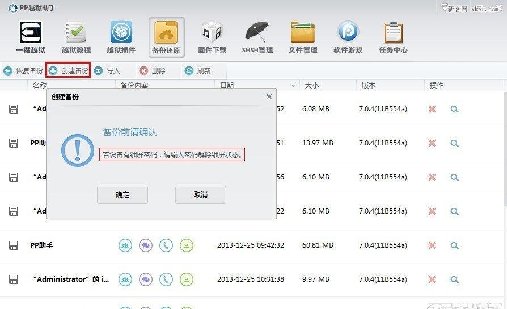Click disk icon of 9.97 MB row
Screen dimensions: 507x309
[13, 279]
